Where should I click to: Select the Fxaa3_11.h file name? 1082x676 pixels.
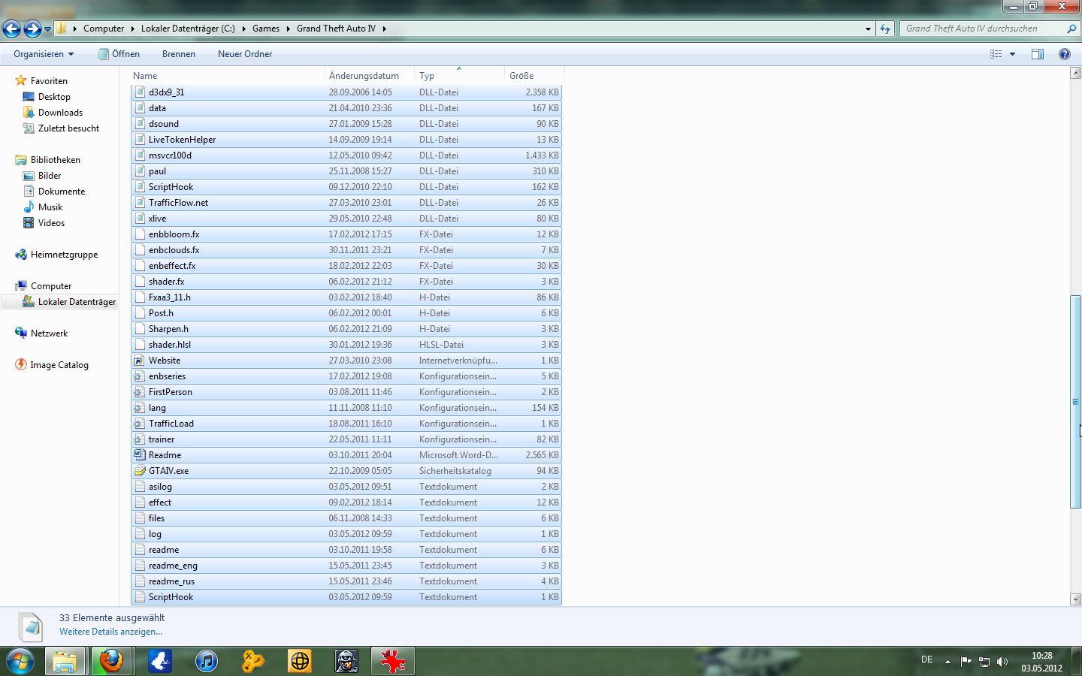click(x=170, y=297)
